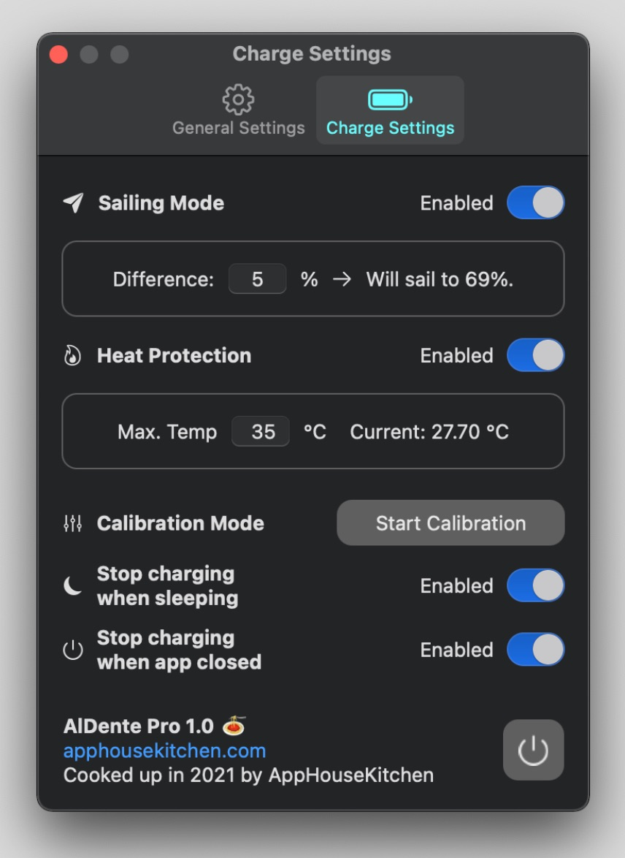Disable the Sailing Mode toggle
This screenshot has height=858, width=625.
535,203
